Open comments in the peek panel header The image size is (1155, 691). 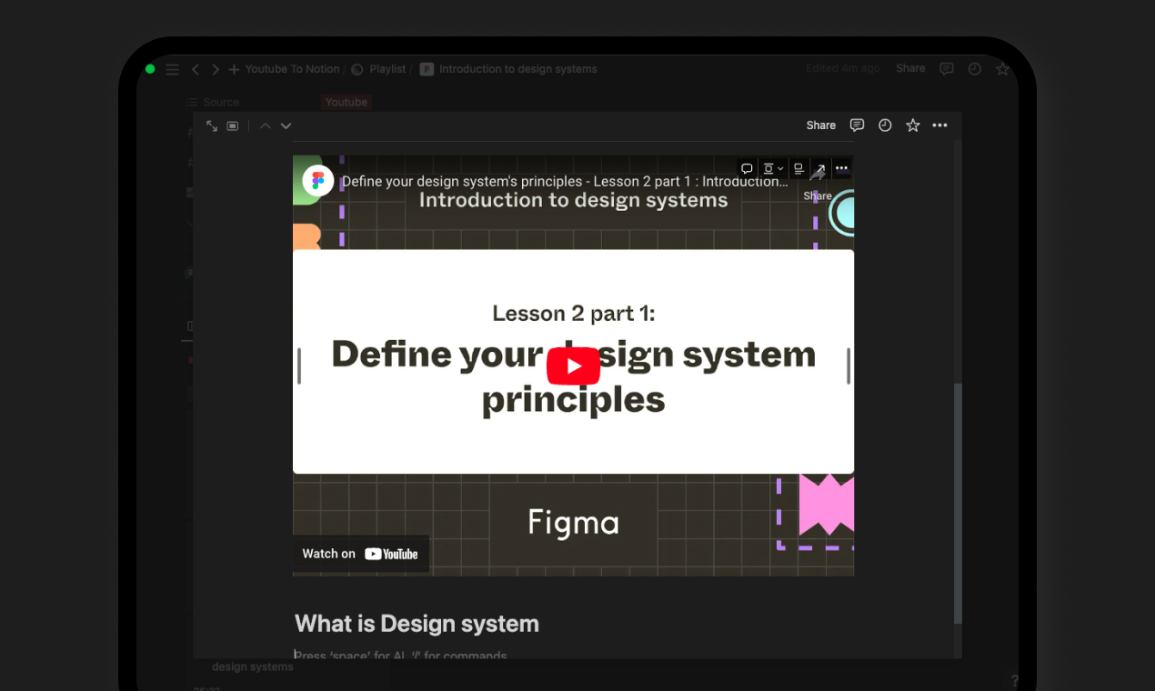857,125
